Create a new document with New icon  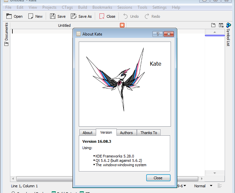(31, 16)
